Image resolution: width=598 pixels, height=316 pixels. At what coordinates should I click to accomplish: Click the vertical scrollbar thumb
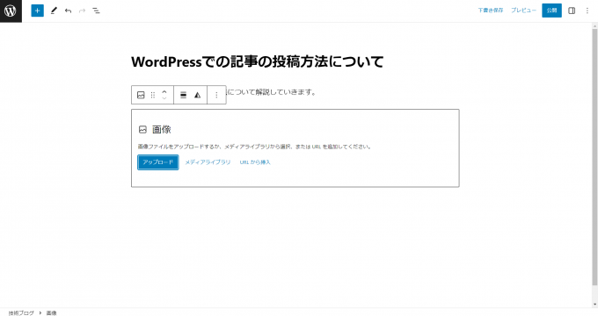click(594, 157)
